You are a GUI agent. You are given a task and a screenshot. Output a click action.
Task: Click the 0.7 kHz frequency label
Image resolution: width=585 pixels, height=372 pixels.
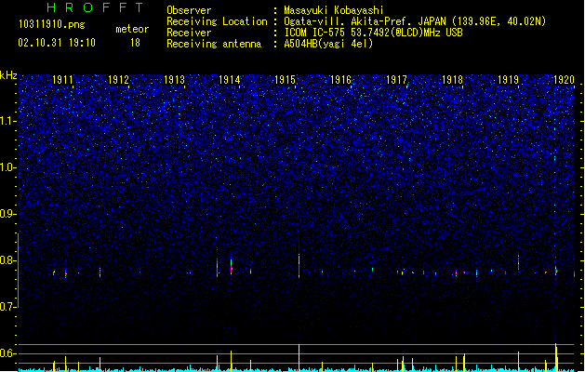(8, 307)
